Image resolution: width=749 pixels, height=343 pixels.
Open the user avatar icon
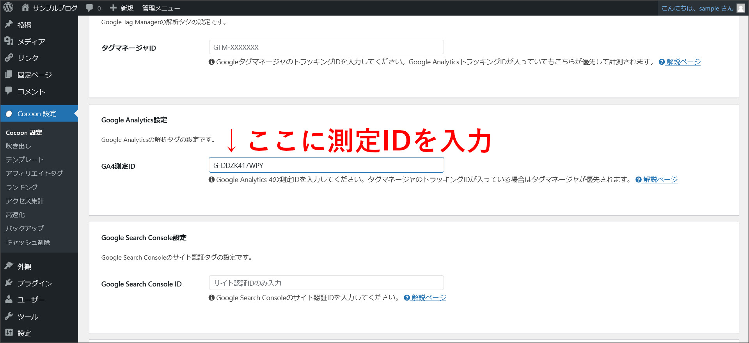tap(741, 8)
